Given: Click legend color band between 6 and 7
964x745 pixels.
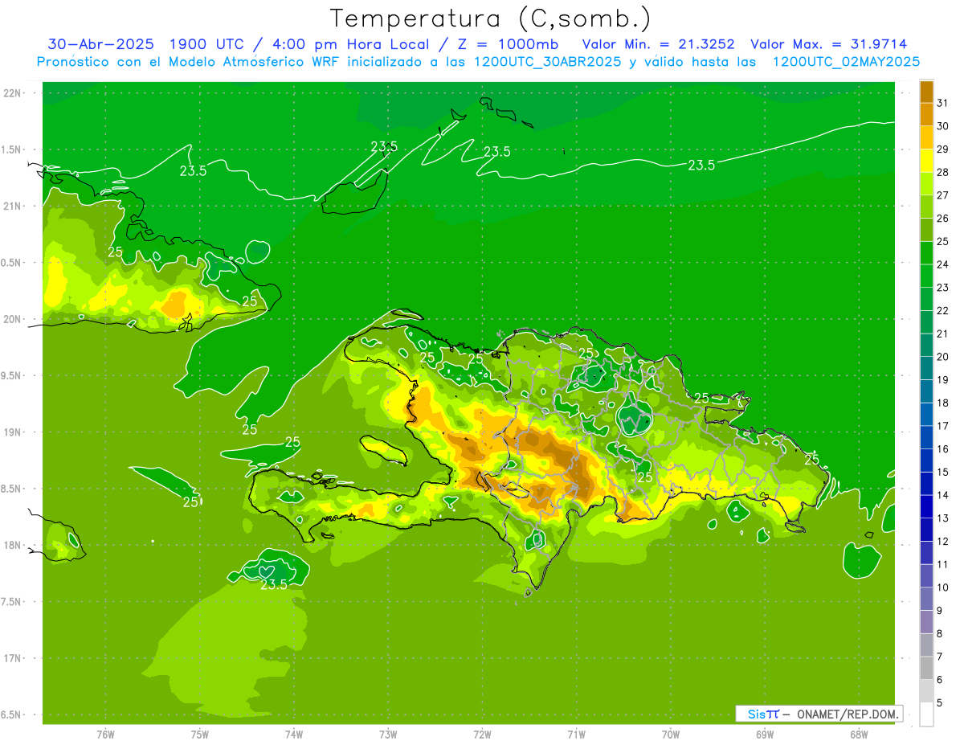Looking at the screenshot, I should 926,668.
